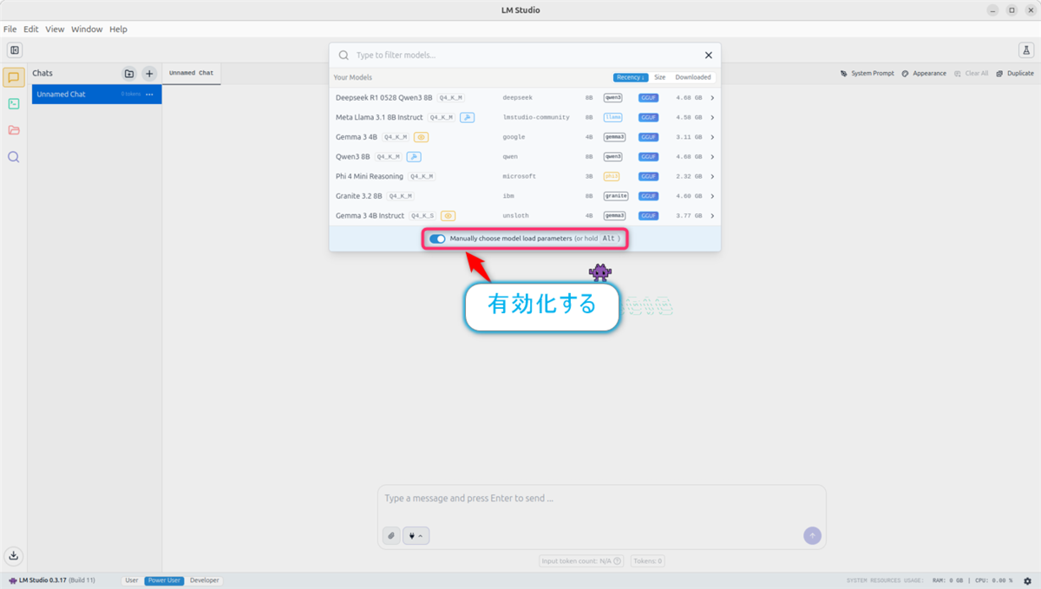Expand the Gemma 3 4B google row chevron
The height and width of the screenshot is (589, 1041).
point(712,137)
